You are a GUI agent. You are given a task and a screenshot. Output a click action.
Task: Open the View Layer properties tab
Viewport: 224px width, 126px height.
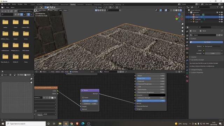187,42
